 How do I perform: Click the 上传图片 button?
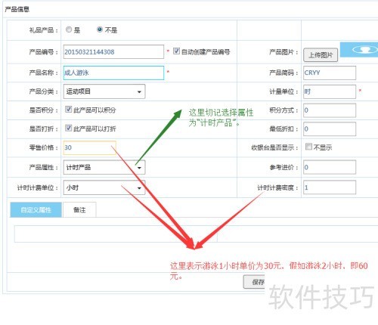click(x=321, y=55)
